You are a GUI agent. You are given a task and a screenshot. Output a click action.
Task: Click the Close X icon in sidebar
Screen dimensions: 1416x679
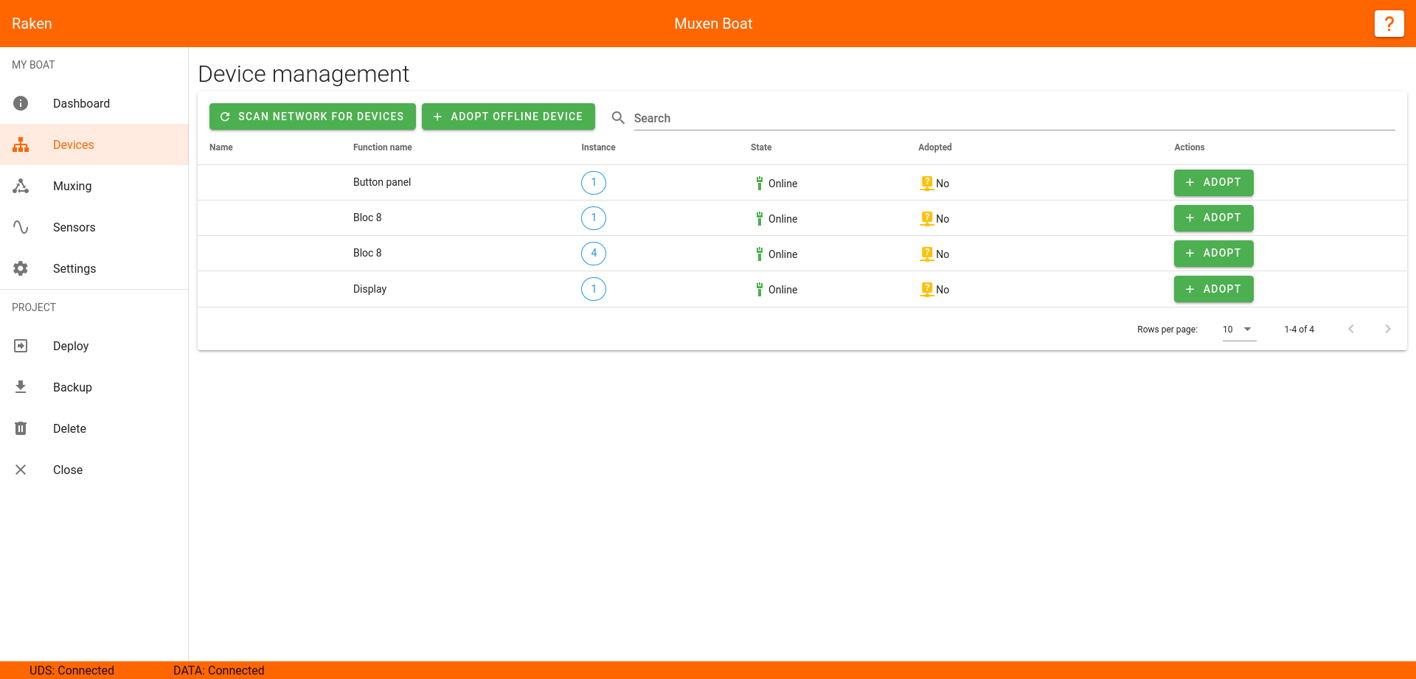(x=21, y=470)
